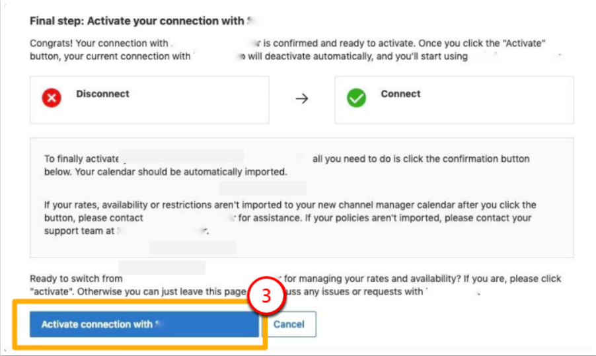Click the red X Disconnect icon
The height and width of the screenshot is (356, 596).
click(52, 98)
